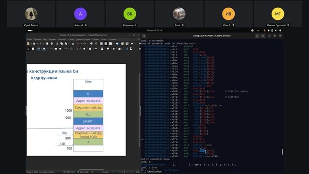Click the terminal search magnifier button

point(257,36)
